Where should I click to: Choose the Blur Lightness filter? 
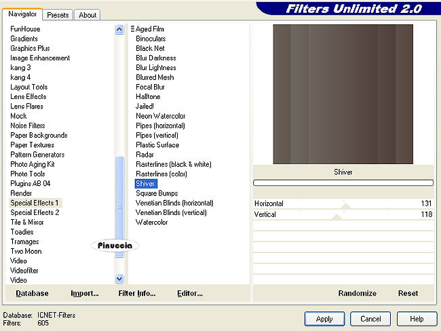[156, 68]
